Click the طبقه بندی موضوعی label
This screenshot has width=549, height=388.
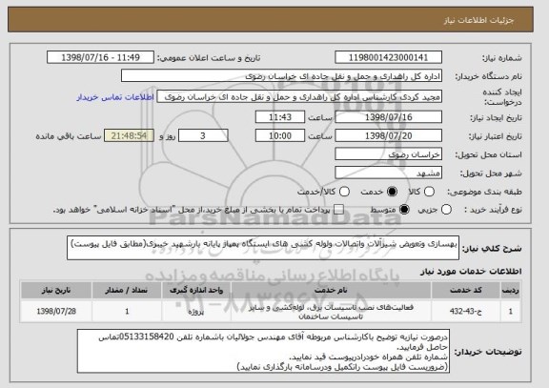coord(484,192)
